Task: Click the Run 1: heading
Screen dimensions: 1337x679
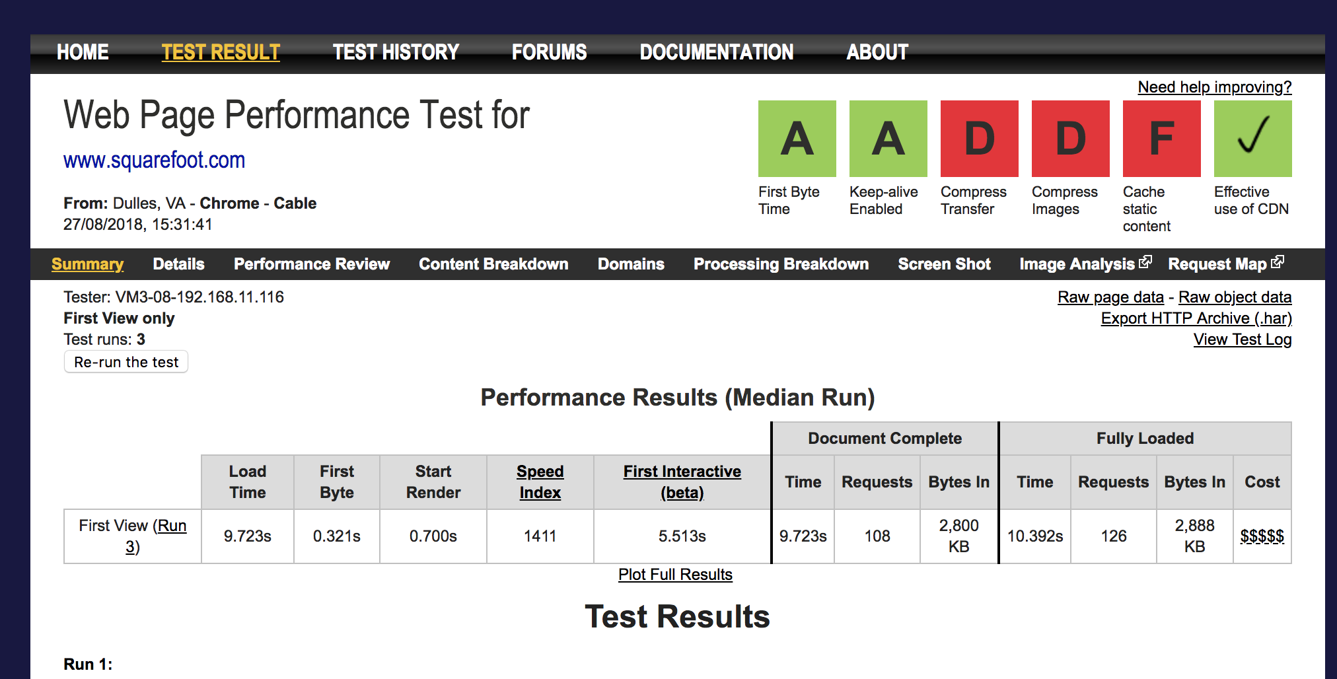Action: (x=88, y=664)
